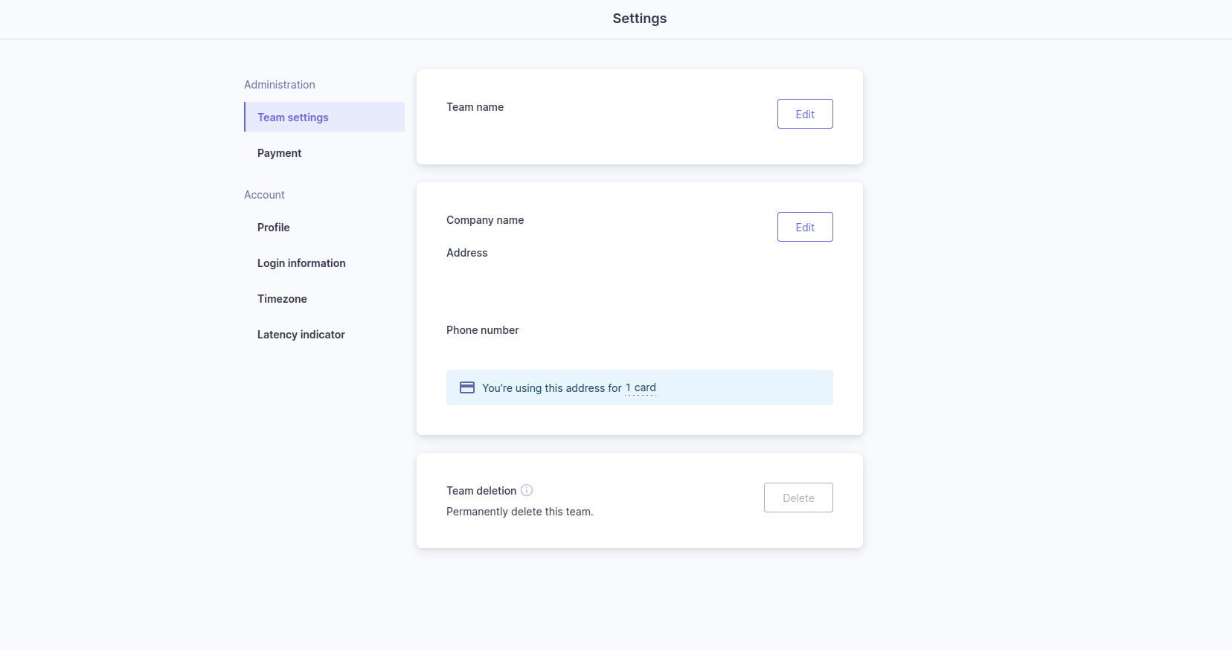
Task: Click the Company name label
Action: 484,220
